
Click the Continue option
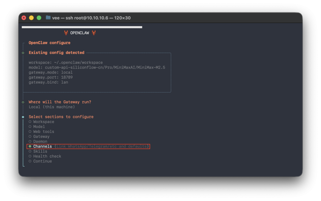point(42,161)
